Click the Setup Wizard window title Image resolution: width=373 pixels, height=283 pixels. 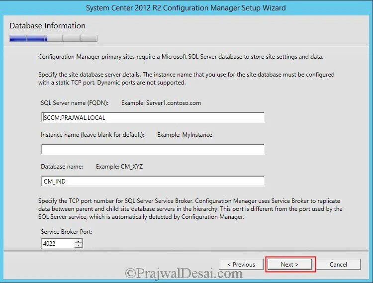(x=186, y=8)
